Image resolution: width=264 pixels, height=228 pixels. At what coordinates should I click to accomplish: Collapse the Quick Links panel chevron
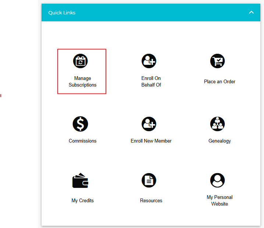point(251,12)
